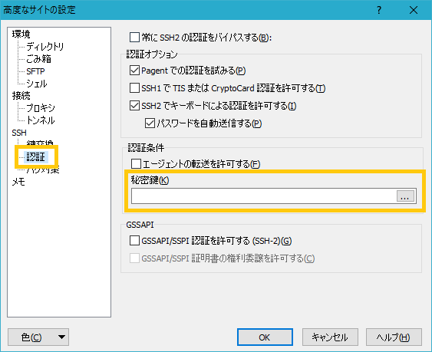Open the 色(C) dropdown arrow
This screenshot has height=352, width=432.
pyautogui.click(x=61, y=337)
